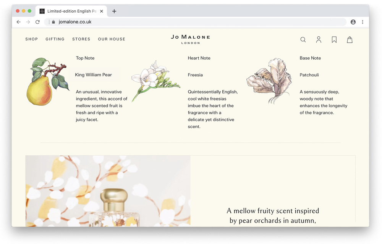
Task: Open a new browser tab
Action: [114, 11]
